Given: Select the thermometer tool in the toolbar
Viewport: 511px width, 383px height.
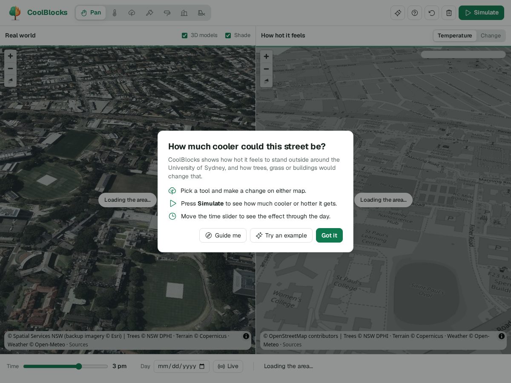Looking at the screenshot, I should tap(115, 13).
